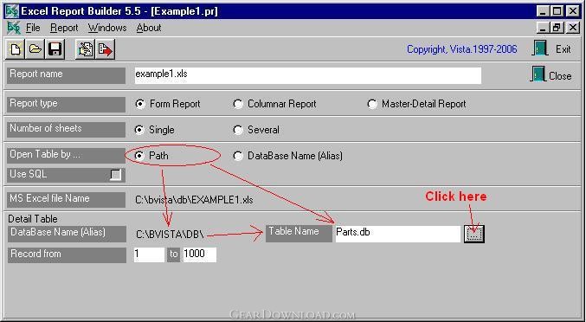The width and height of the screenshot is (586, 322).
Task: Select DataBase Name (Alias) radio option
Action: point(238,156)
